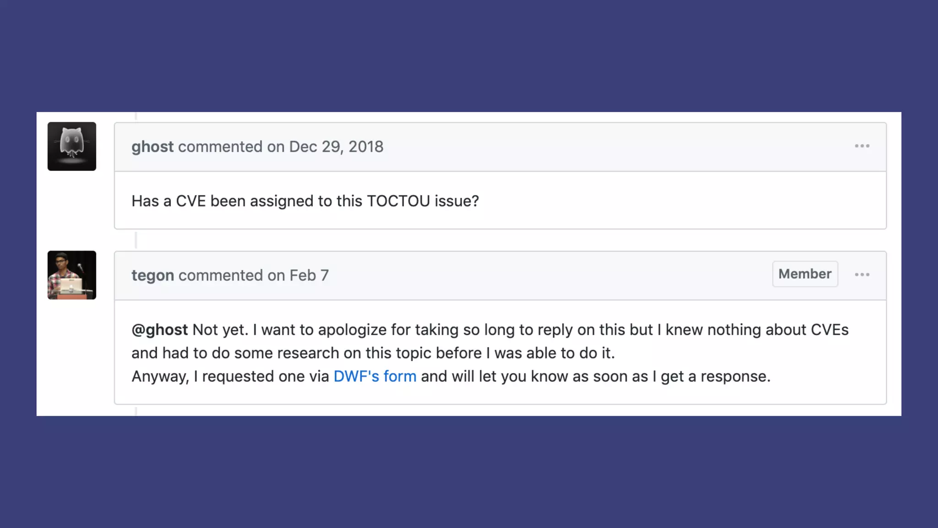
Task: Click the tegon username in comment header
Action: (153, 275)
